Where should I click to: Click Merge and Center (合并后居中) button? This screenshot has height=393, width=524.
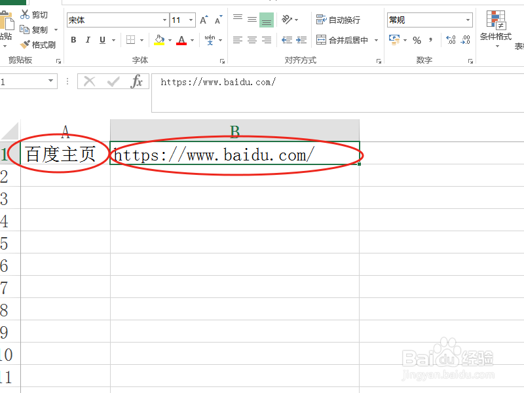[342, 40]
